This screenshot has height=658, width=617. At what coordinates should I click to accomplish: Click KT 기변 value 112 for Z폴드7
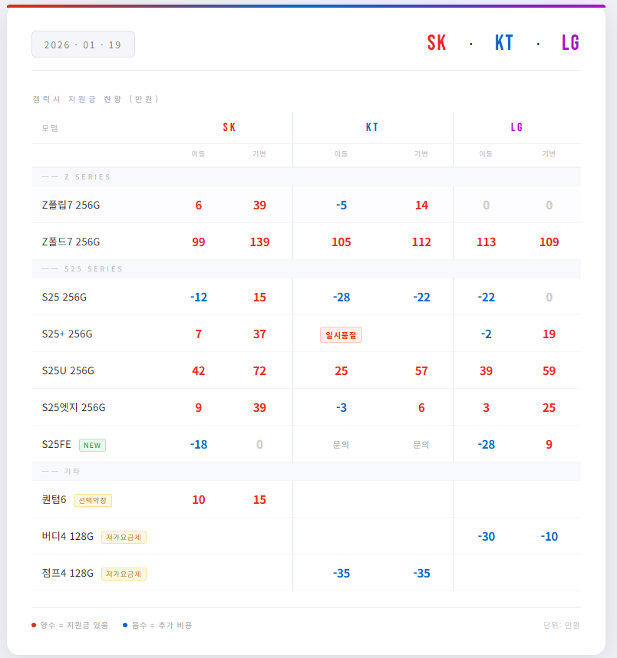pyautogui.click(x=422, y=242)
